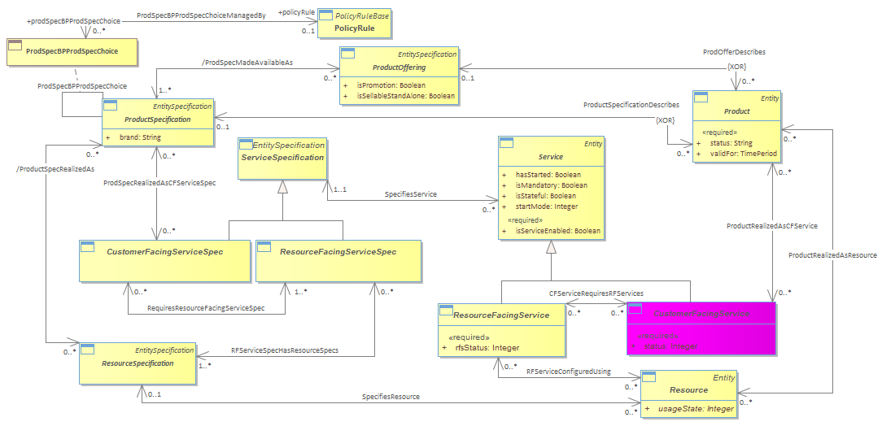Select the RequiresResourceFacingServiceSpec association label
The width and height of the screenshot is (882, 426).
click(206, 308)
